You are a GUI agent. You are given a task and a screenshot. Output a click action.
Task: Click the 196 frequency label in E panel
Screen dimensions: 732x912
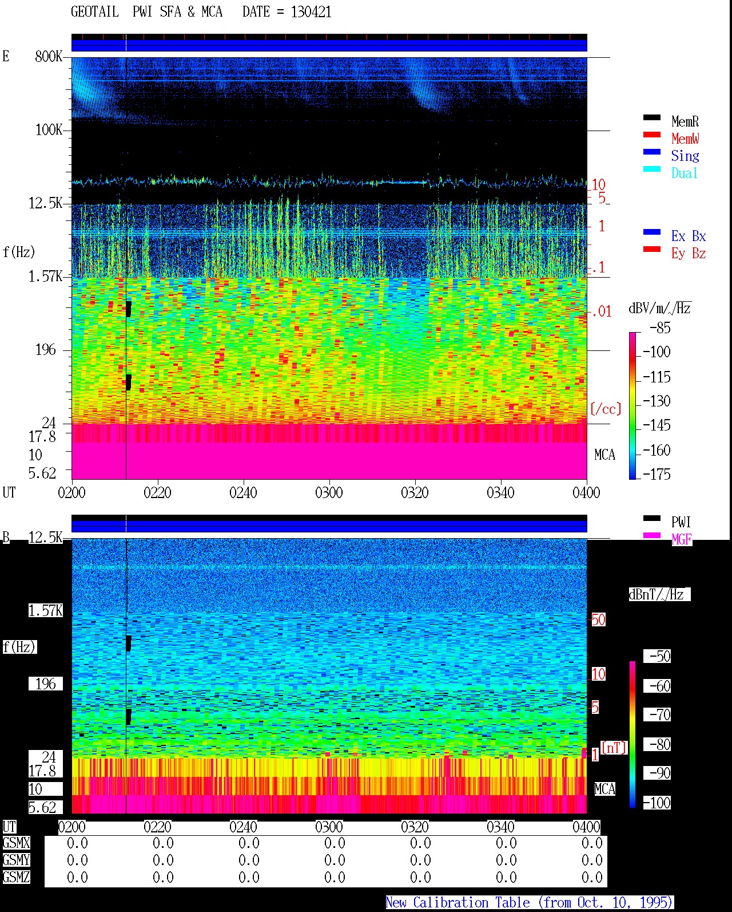(45, 349)
